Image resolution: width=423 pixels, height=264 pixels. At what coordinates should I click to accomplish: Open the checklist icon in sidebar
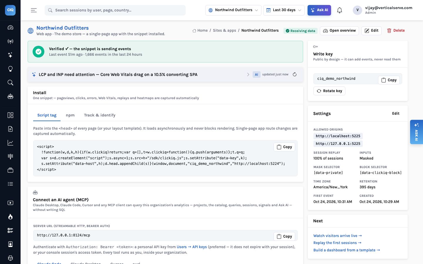click(10, 230)
